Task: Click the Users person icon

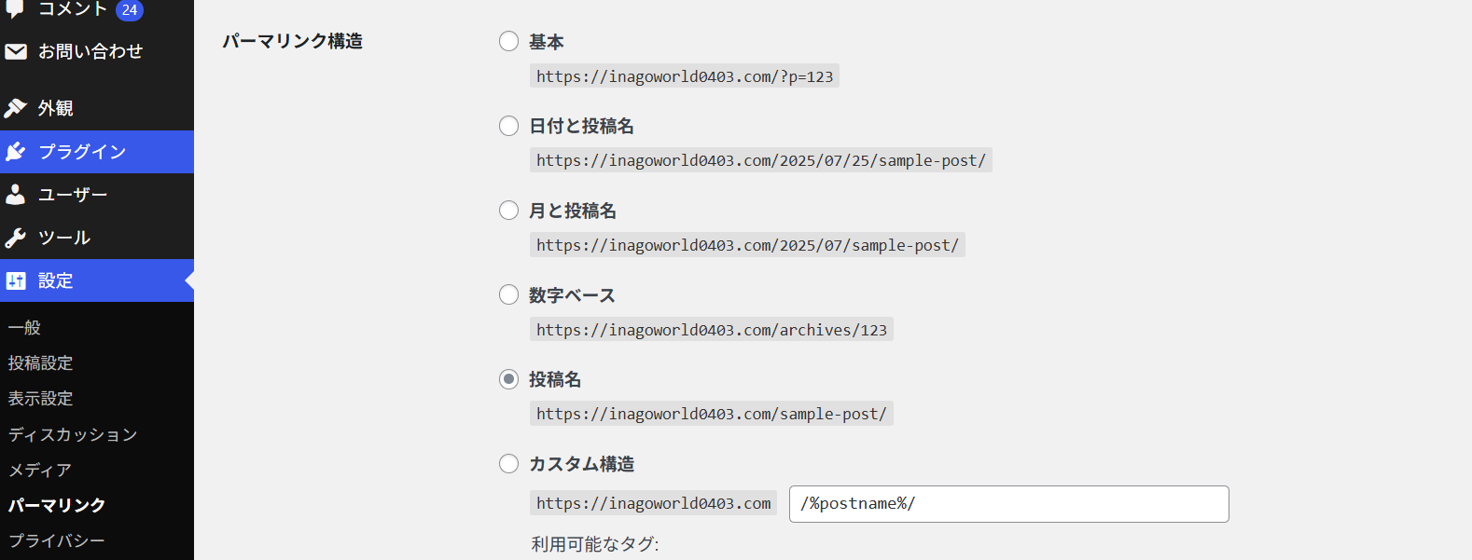Action: (16, 195)
